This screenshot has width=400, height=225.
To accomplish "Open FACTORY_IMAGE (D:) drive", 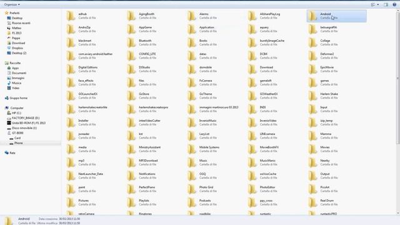I will click(x=26, y=118).
